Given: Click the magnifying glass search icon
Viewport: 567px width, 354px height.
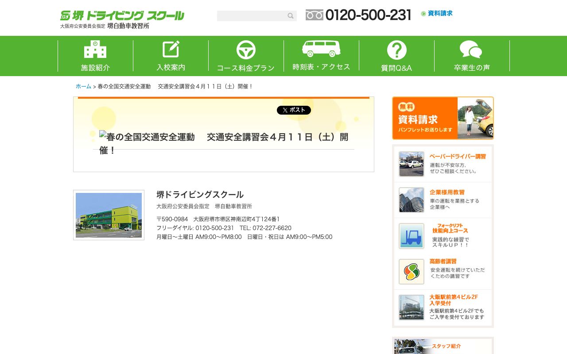Looking at the screenshot, I should (x=291, y=15).
